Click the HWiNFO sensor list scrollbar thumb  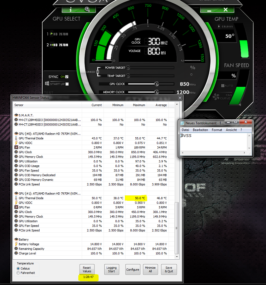[x=176, y=228]
